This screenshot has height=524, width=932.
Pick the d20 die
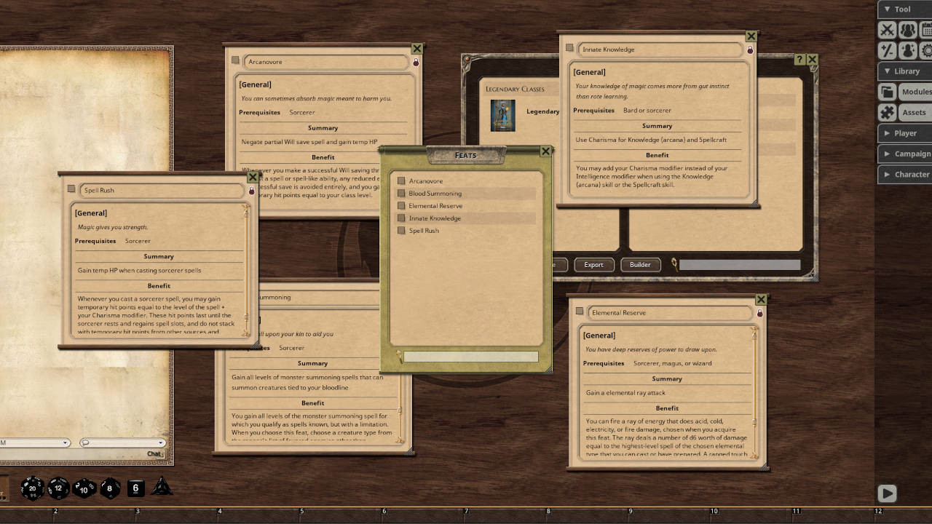pyautogui.click(x=32, y=488)
